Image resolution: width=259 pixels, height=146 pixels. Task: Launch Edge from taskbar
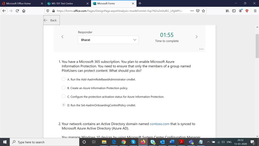click(114, 142)
